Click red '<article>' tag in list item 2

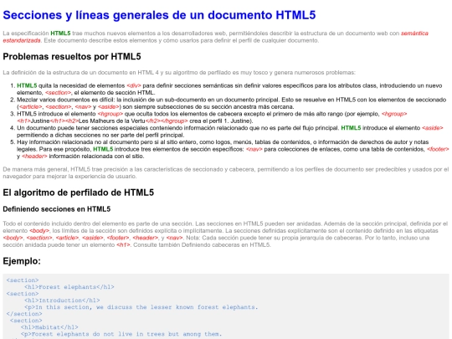(30, 106)
